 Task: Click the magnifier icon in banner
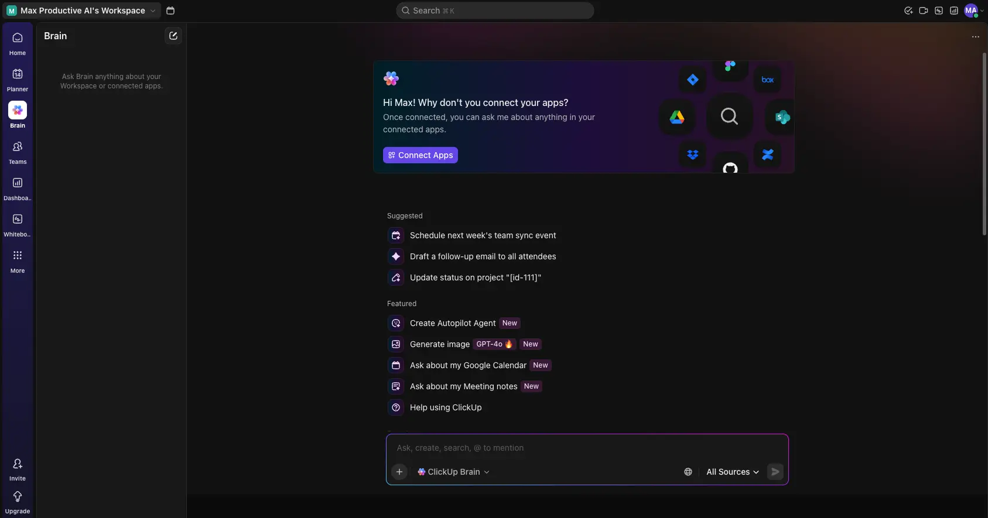pos(729,116)
